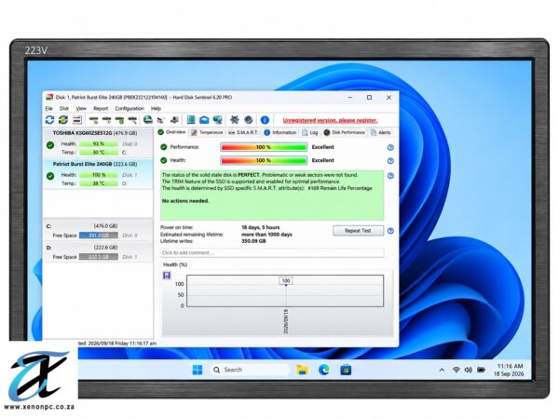Click the fourth disk test toolbar icon
559x419 pixels.
pos(132,120)
